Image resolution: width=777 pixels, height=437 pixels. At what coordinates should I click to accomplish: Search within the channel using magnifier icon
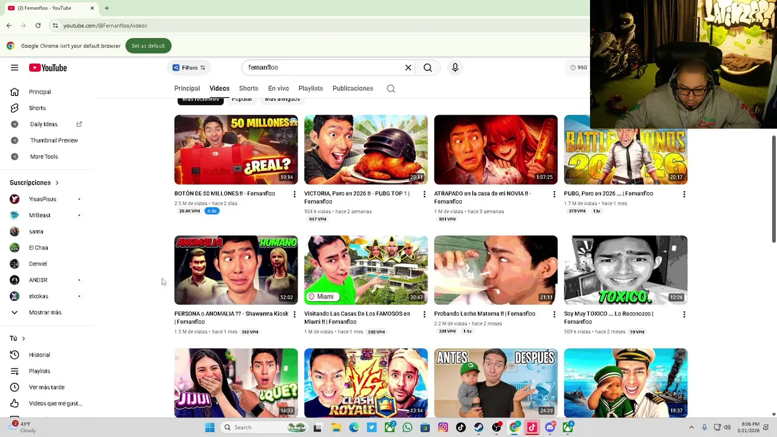click(391, 89)
